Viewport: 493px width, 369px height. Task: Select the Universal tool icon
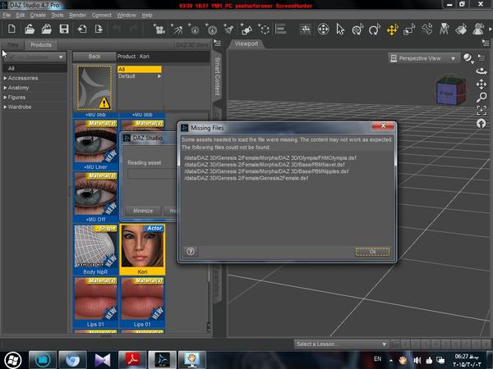pos(357,30)
